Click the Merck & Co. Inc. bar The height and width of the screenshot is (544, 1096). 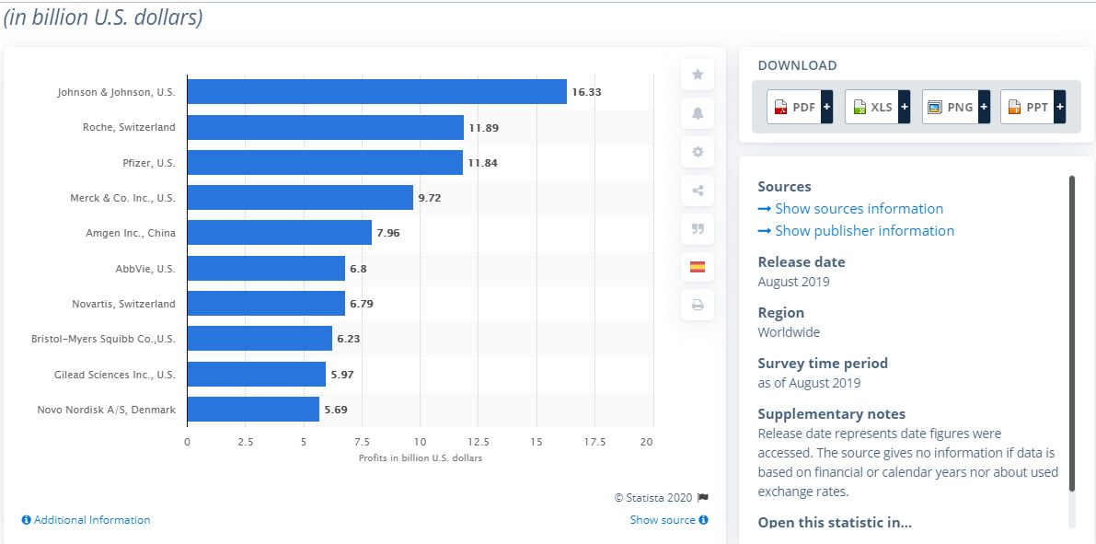click(x=301, y=198)
